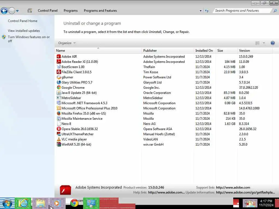279x209 pixels.
Task: Open Turn Windows features on or off
Action: (x=29, y=39)
